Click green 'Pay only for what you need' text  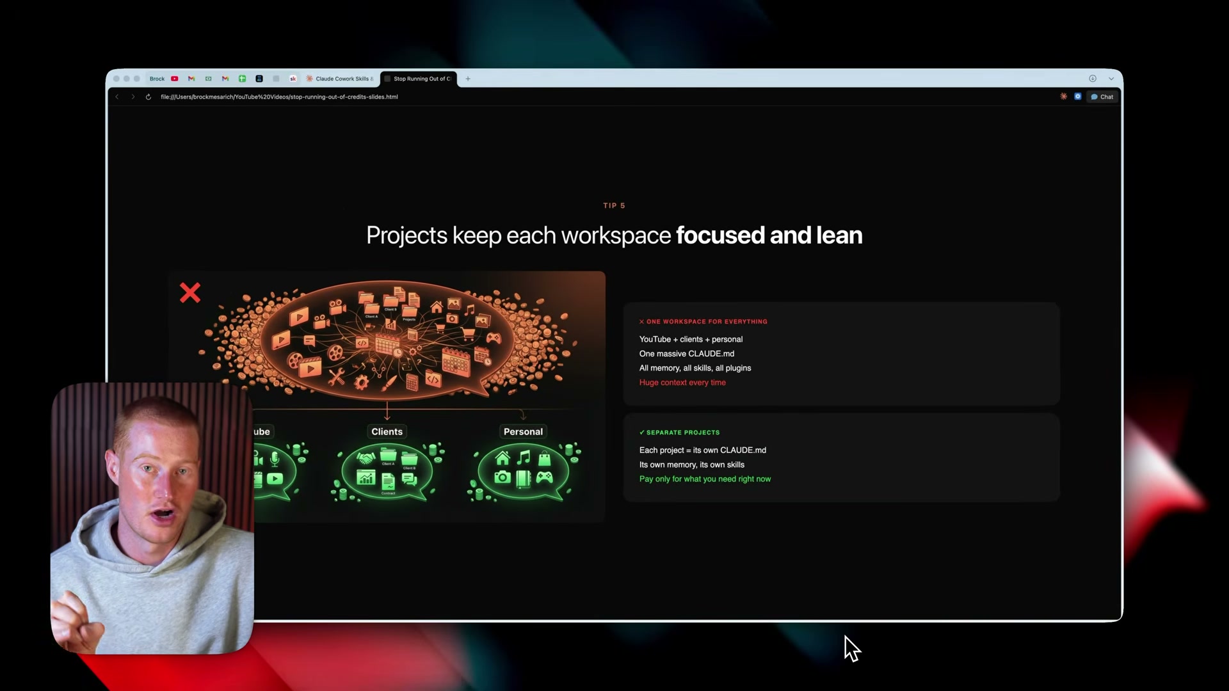click(x=705, y=479)
